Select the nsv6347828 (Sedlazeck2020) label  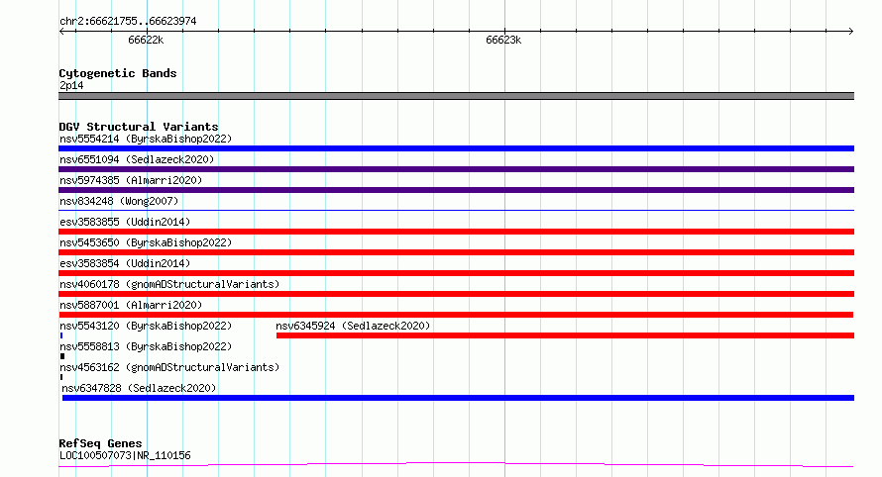click(x=139, y=388)
